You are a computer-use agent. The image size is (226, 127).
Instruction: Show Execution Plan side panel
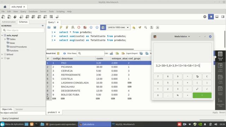tap(220, 102)
